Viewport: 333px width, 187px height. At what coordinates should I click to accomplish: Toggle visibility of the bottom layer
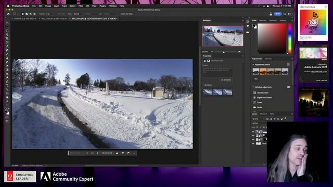click(x=253, y=143)
